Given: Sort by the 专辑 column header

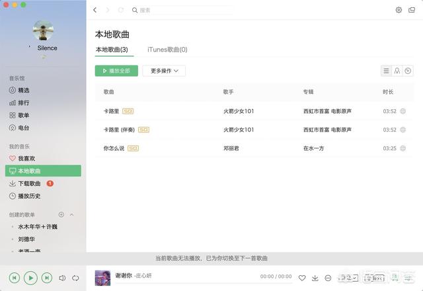Looking at the screenshot, I should click(308, 92).
